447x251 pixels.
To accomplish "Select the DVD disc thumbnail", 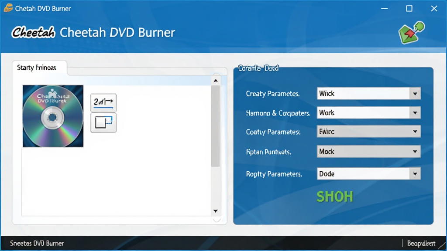I will pyautogui.click(x=53, y=116).
